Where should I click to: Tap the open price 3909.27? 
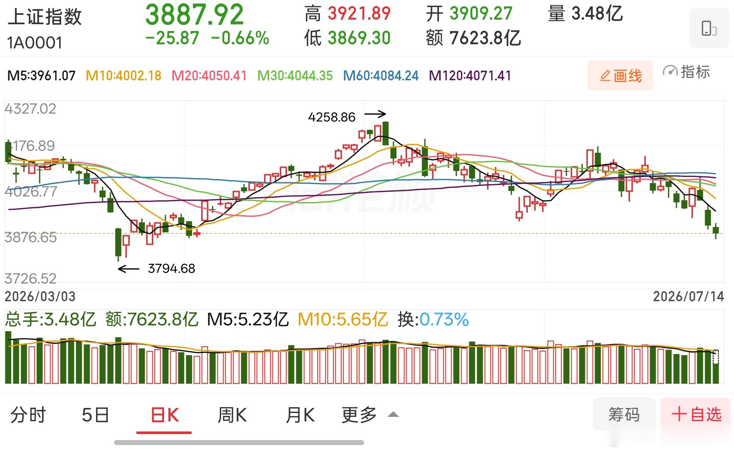coord(481,14)
